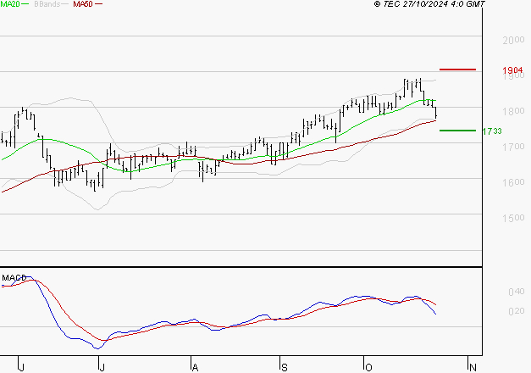Click the 1700 price axis label
531x373 pixels.
tap(513, 147)
